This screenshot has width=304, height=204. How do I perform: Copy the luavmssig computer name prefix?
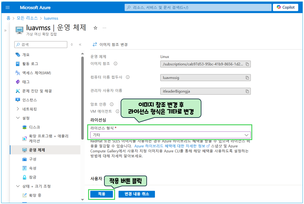pyautogui.click(x=247, y=78)
